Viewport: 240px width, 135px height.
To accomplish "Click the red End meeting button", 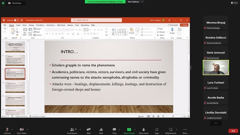I will [233, 131].
